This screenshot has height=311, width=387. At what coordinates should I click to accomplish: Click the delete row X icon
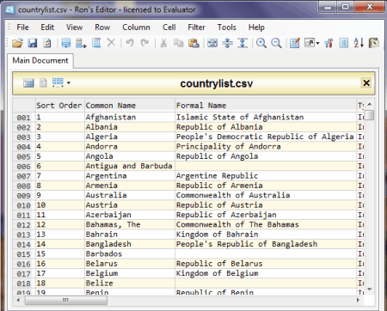coord(111,43)
